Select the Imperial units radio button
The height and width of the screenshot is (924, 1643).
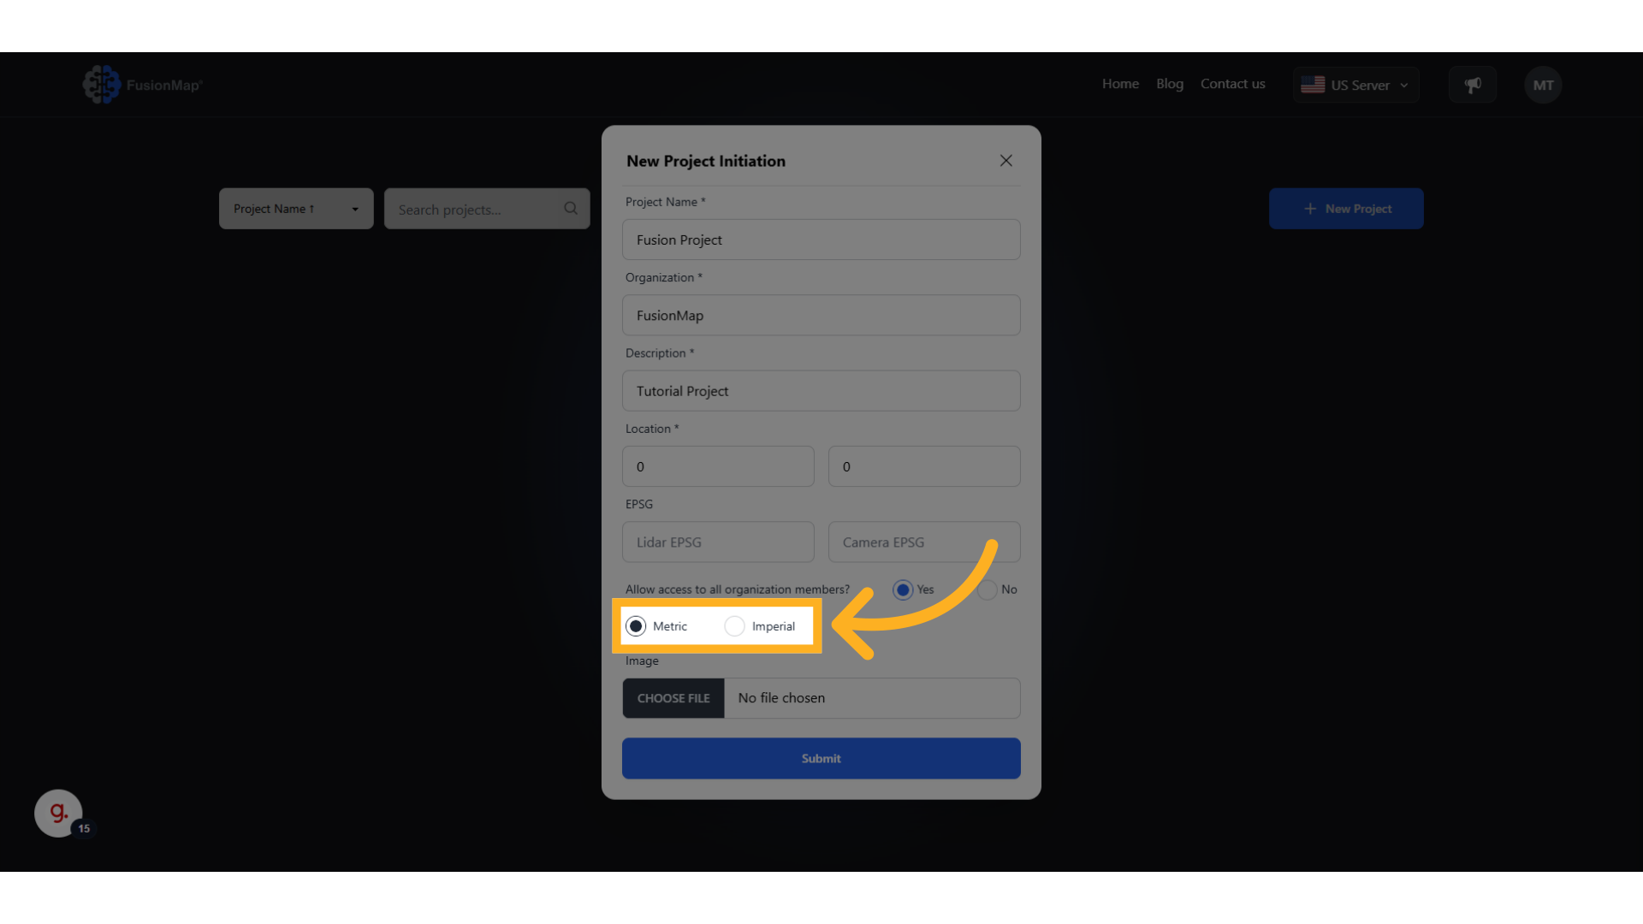[x=734, y=626]
